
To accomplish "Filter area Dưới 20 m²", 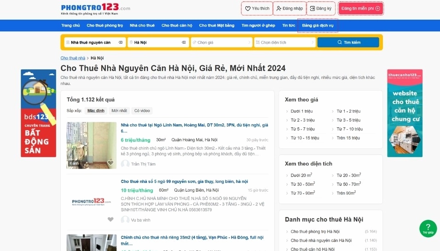I will pyautogui.click(x=301, y=175).
